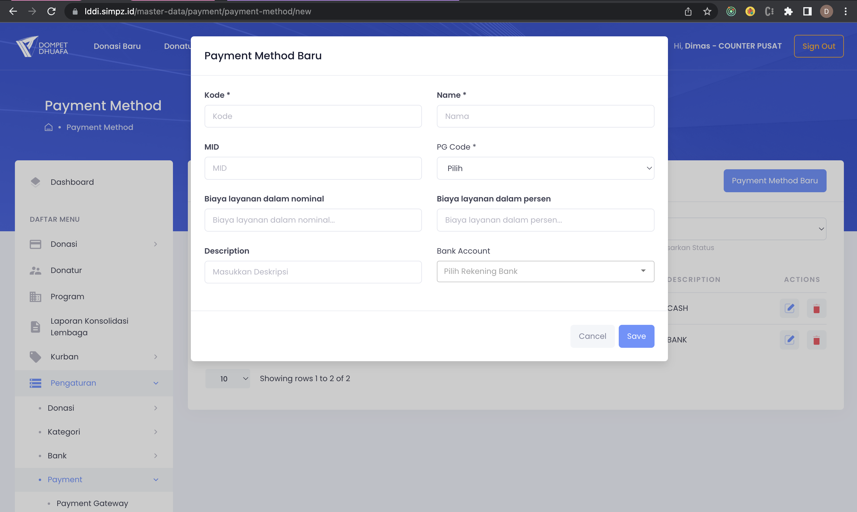Click the browser reload icon

(x=51, y=11)
